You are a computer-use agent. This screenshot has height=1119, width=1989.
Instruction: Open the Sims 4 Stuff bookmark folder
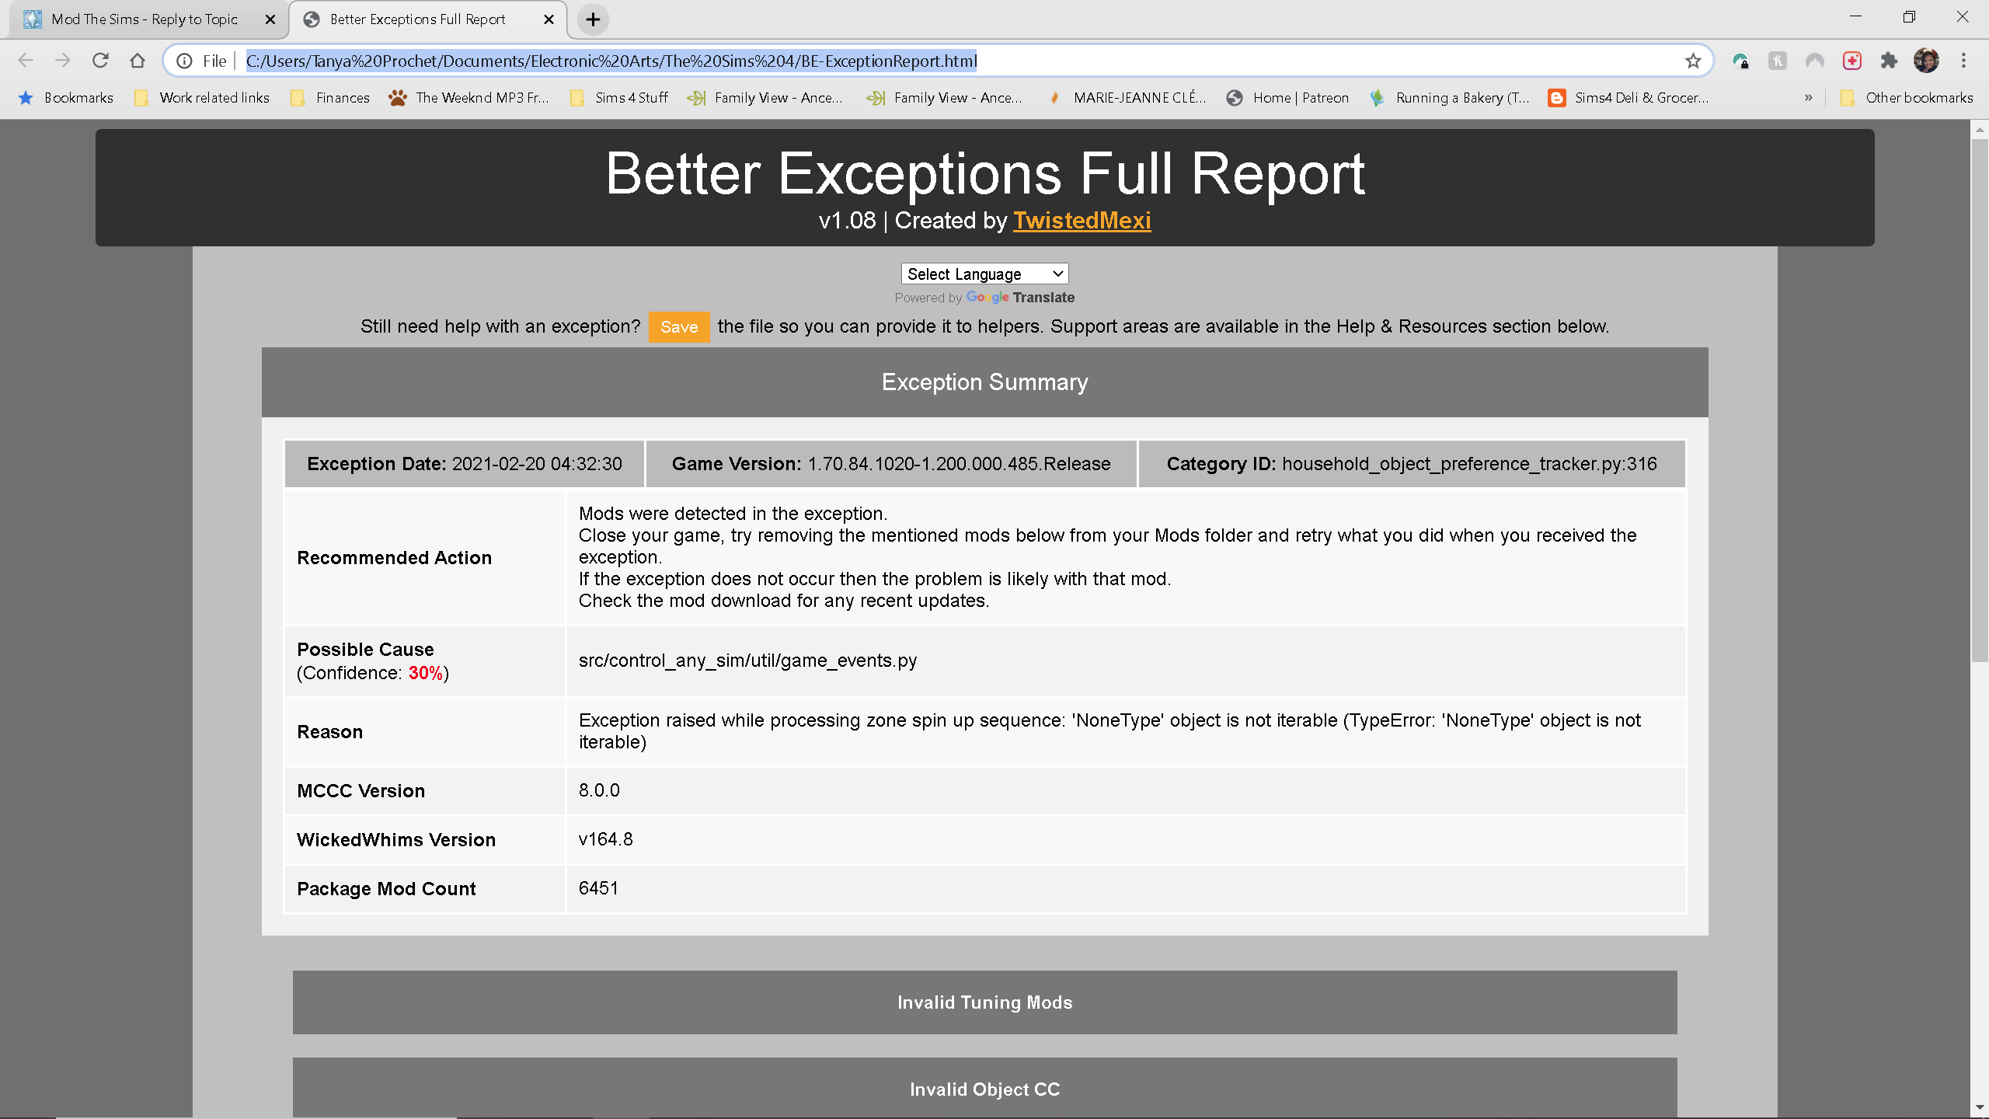(620, 98)
